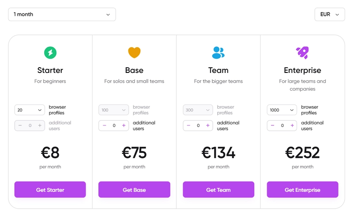Viewport: 353px width, 213px height.
Task: Add an additional user to Team plan
Action: [x=208, y=126]
